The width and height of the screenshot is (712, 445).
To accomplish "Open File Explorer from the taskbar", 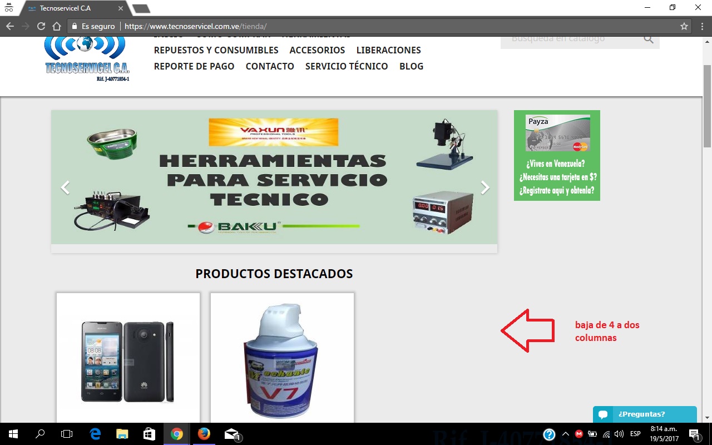I will (x=122, y=434).
